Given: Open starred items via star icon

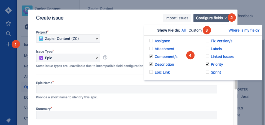Looking at the screenshot, I should coord(8,23).
